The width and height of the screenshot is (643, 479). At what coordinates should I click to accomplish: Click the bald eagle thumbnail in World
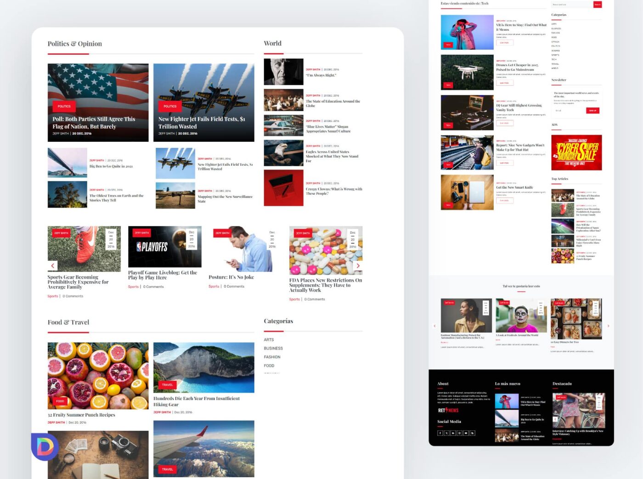[x=283, y=153]
